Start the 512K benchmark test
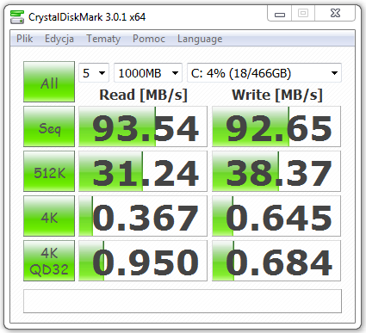This screenshot has width=366, height=333. tap(49, 171)
